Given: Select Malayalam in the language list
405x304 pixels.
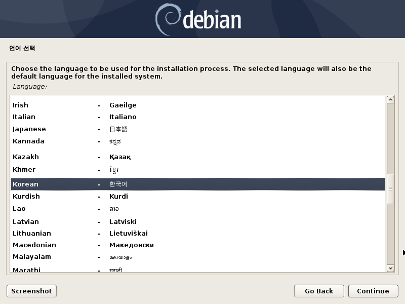Looking at the screenshot, I should [198, 257].
